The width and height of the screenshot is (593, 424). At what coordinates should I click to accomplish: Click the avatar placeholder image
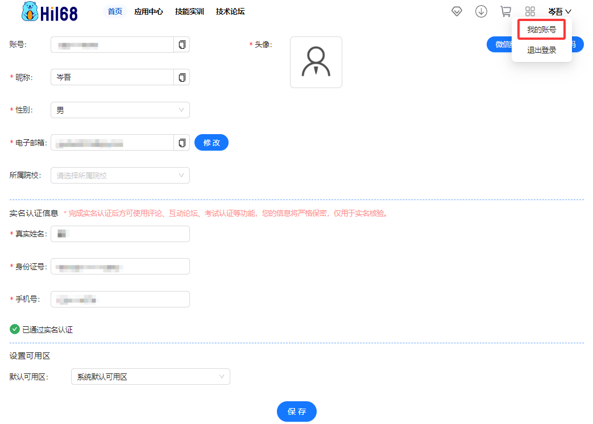316,63
